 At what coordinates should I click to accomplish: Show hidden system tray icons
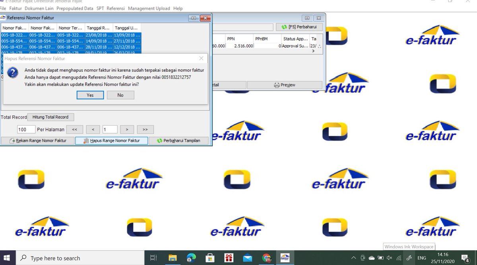click(354, 258)
